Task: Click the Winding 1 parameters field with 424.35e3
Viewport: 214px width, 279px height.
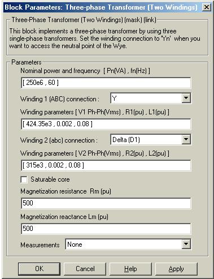Action: tap(106, 124)
